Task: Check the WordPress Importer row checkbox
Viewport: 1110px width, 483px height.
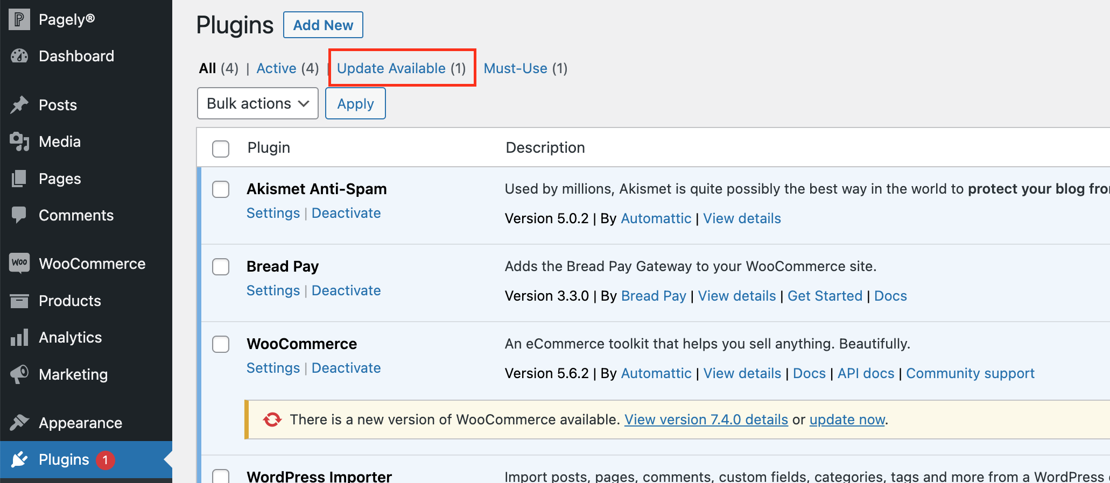Action: [221, 477]
